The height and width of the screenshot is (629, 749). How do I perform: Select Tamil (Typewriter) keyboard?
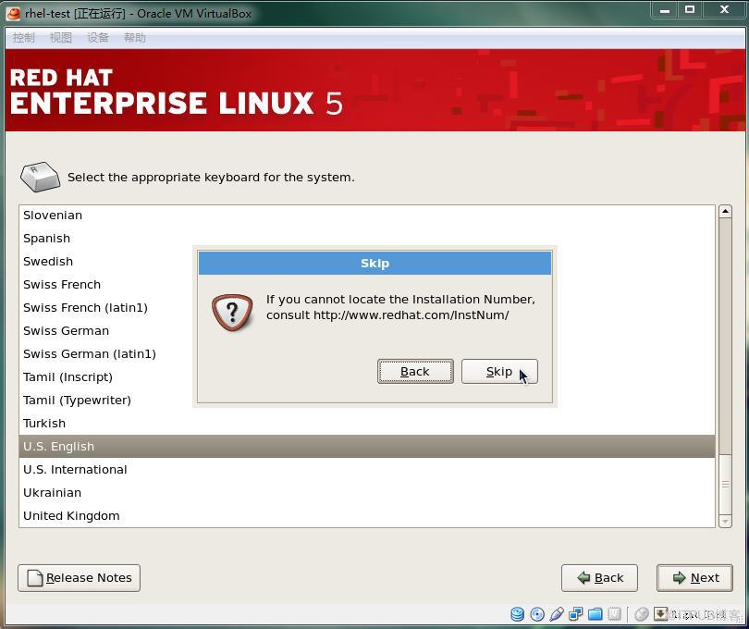(x=366, y=400)
